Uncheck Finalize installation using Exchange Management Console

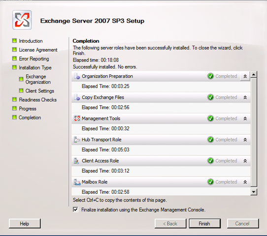click(x=75, y=209)
